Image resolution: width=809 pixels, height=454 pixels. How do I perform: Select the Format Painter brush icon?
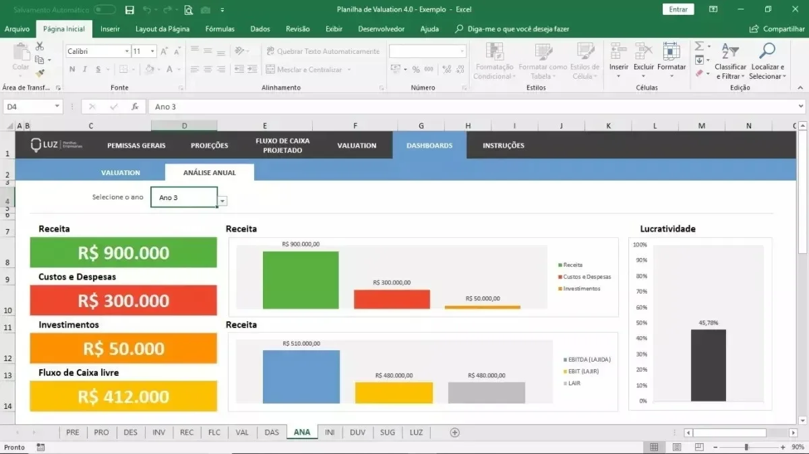(x=39, y=73)
